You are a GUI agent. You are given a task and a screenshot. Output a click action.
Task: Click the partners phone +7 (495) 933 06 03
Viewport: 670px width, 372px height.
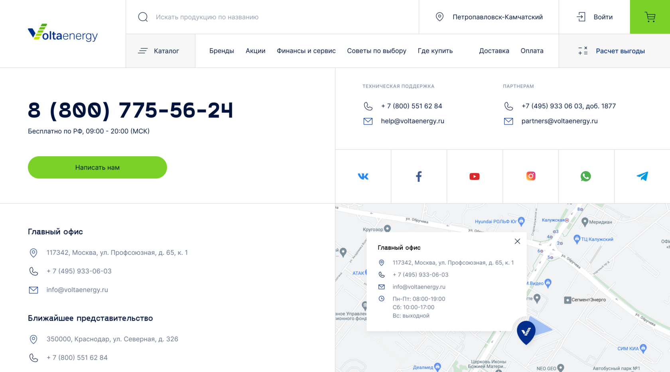pos(569,106)
